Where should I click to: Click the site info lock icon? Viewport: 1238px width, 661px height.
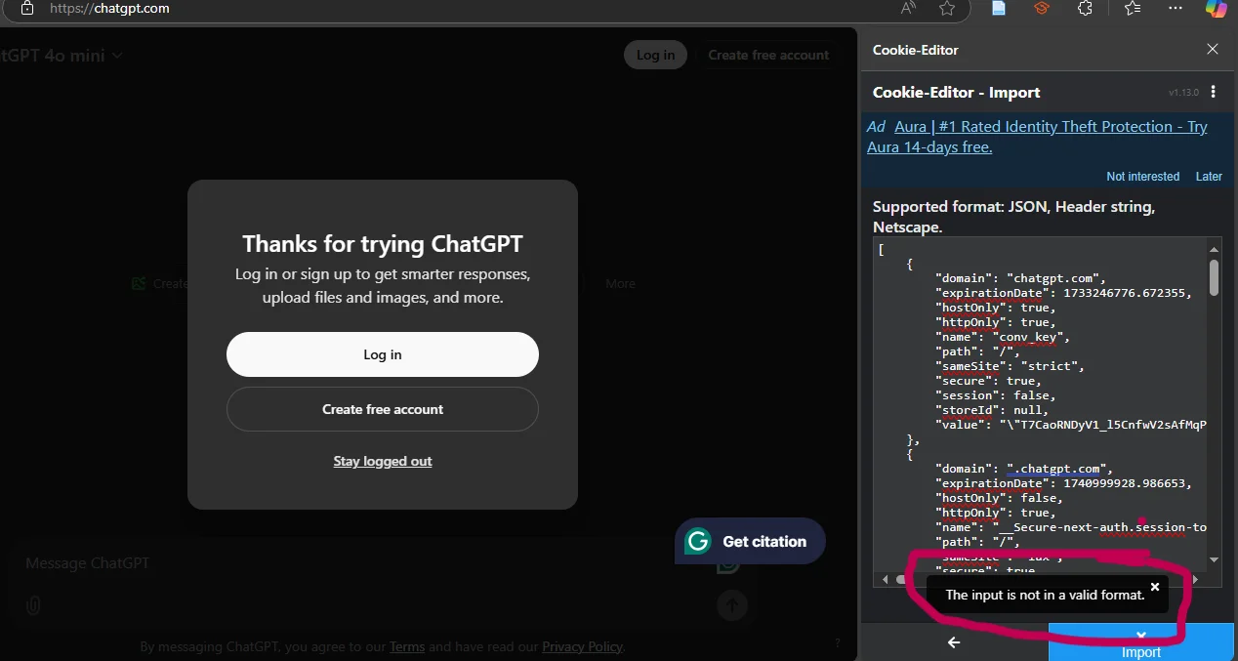pos(27,8)
